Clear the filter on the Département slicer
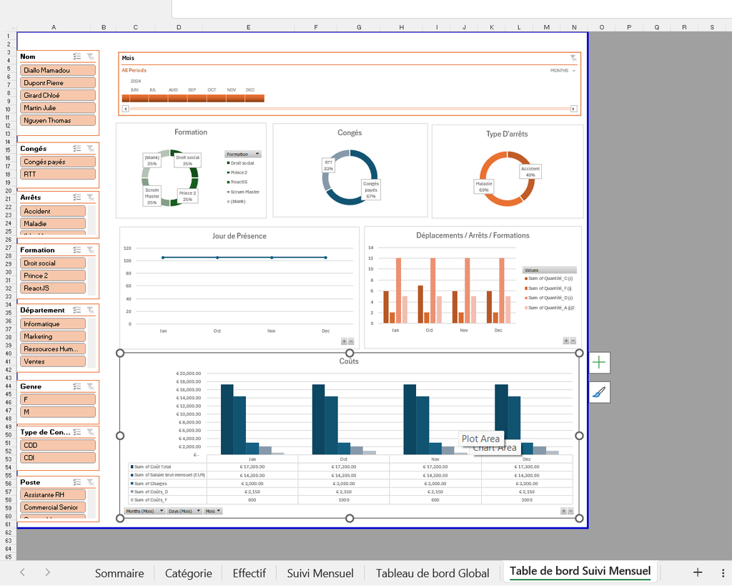 click(x=91, y=310)
